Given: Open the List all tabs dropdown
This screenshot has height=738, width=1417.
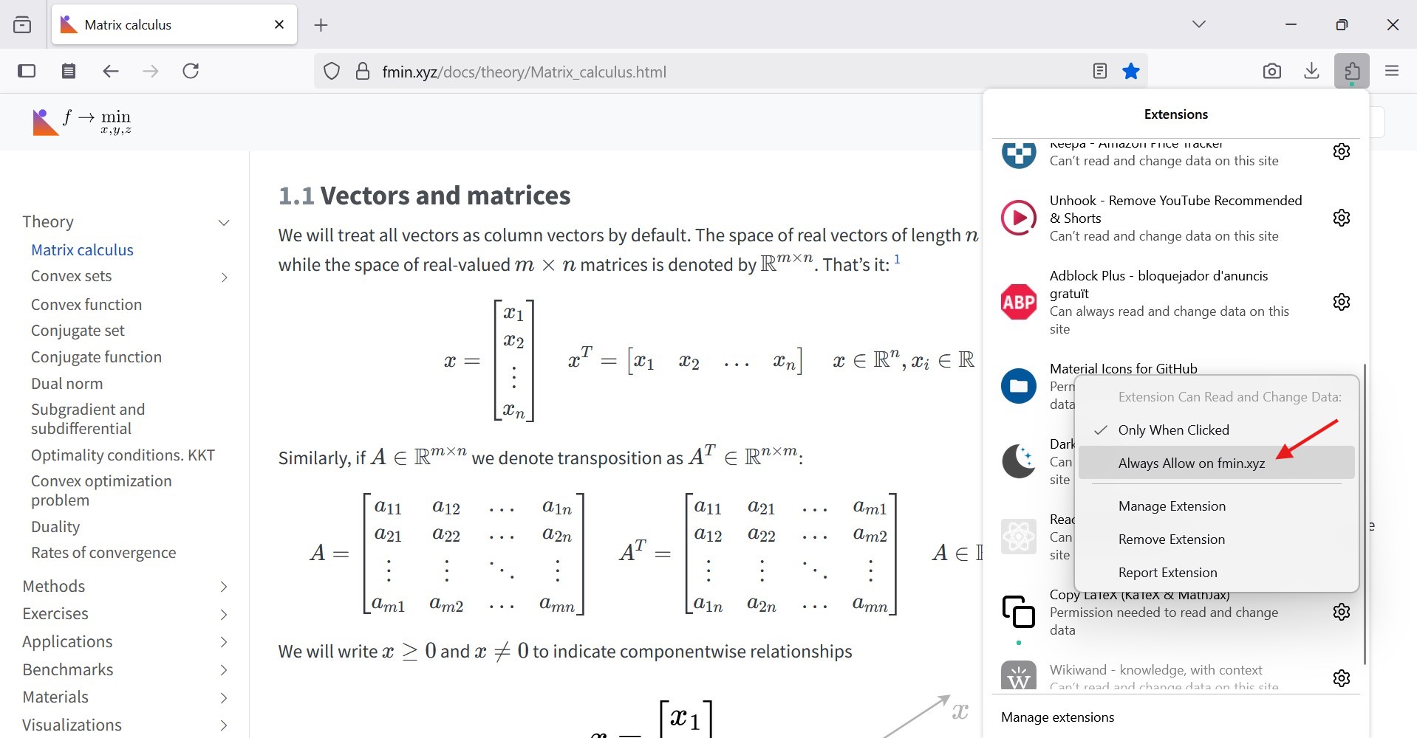Looking at the screenshot, I should point(1198,24).
